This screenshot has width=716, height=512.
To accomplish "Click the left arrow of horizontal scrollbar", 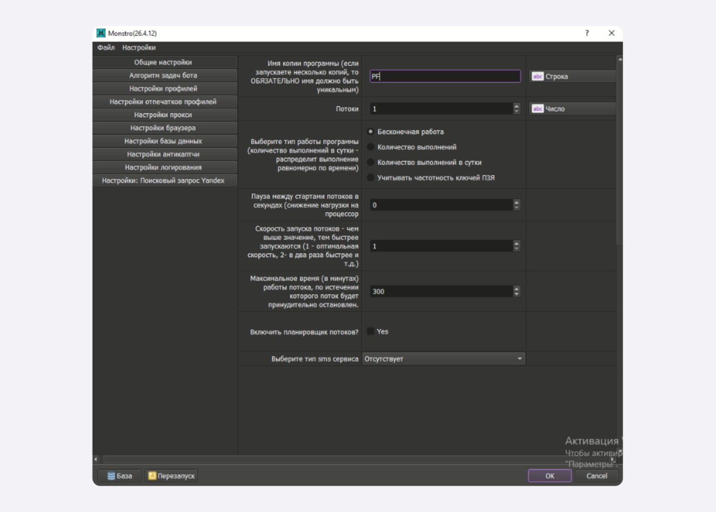I will tap(96, 459).
